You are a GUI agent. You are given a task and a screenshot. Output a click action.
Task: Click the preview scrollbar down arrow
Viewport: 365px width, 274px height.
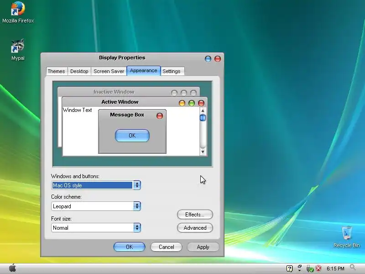(203, 152)
